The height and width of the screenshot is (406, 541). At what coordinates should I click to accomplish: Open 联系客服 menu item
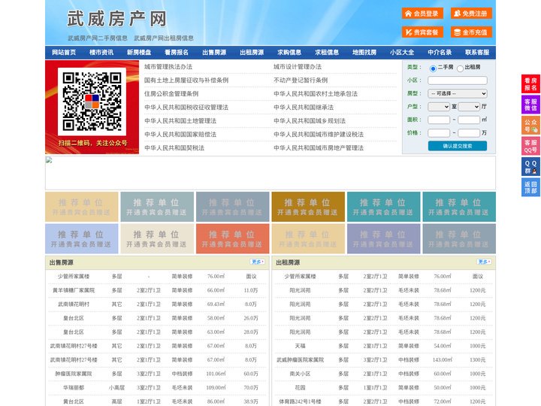[477, 53]
